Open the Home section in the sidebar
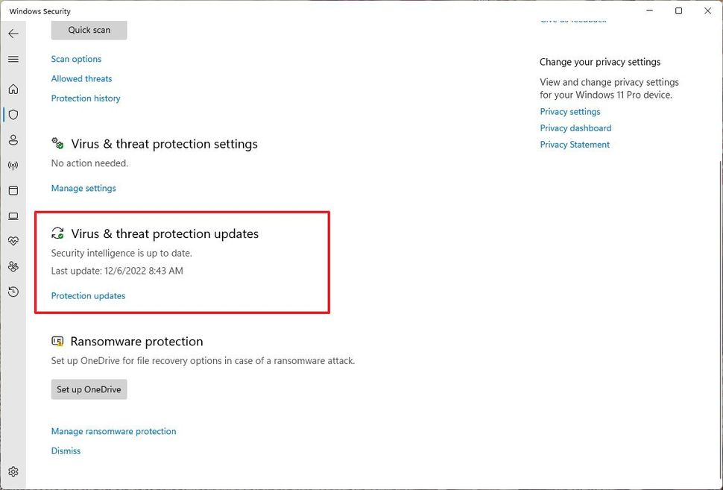 coord(13,89)
